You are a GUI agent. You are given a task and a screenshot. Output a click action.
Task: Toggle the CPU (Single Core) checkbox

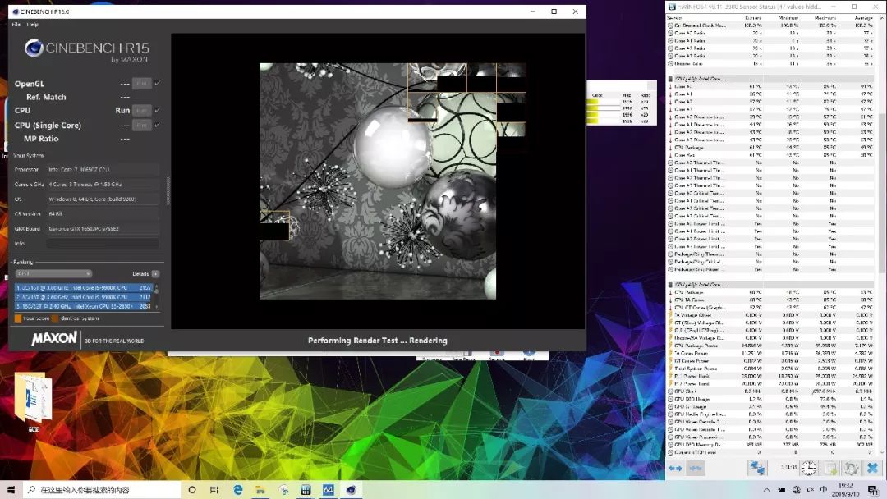click(158, 124)
